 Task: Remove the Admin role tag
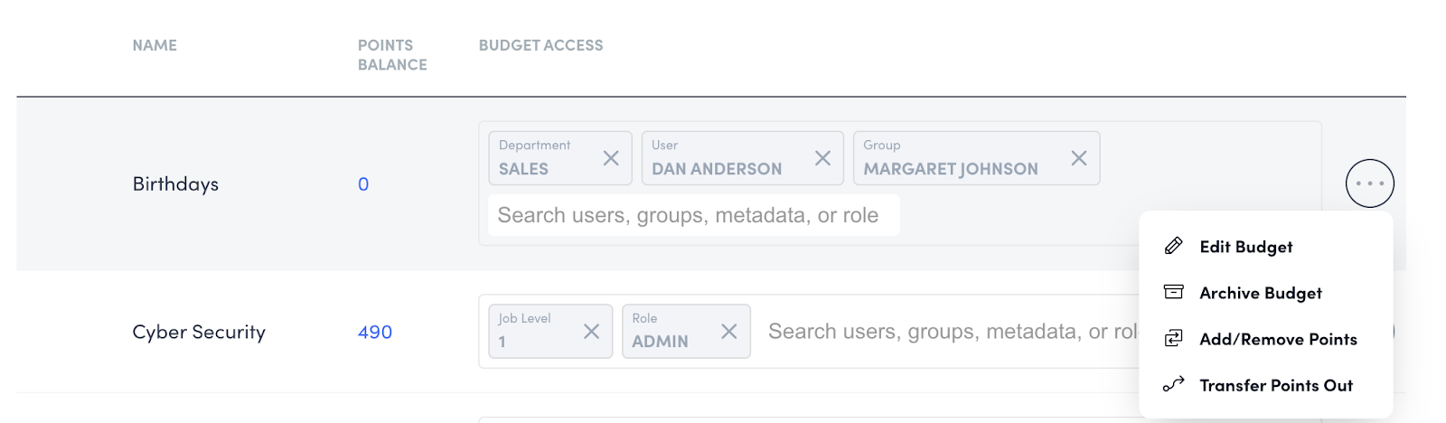pyautogui.click(x=728, y=332)
